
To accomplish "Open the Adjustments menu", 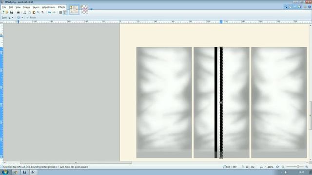I will click(x=49, y=7).
